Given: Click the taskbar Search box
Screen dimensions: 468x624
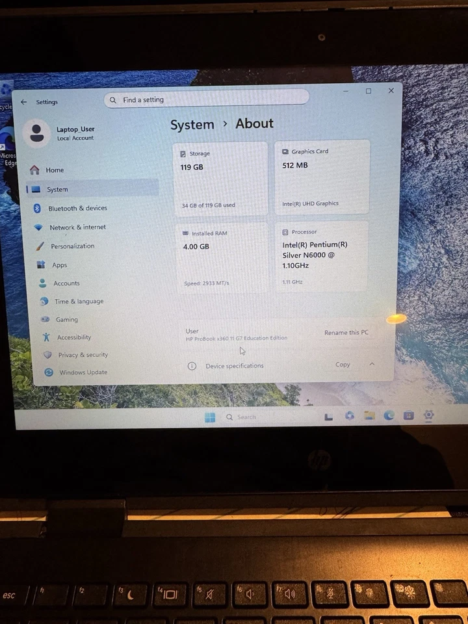Looking at the screenshot, I should tap(266, 417).
